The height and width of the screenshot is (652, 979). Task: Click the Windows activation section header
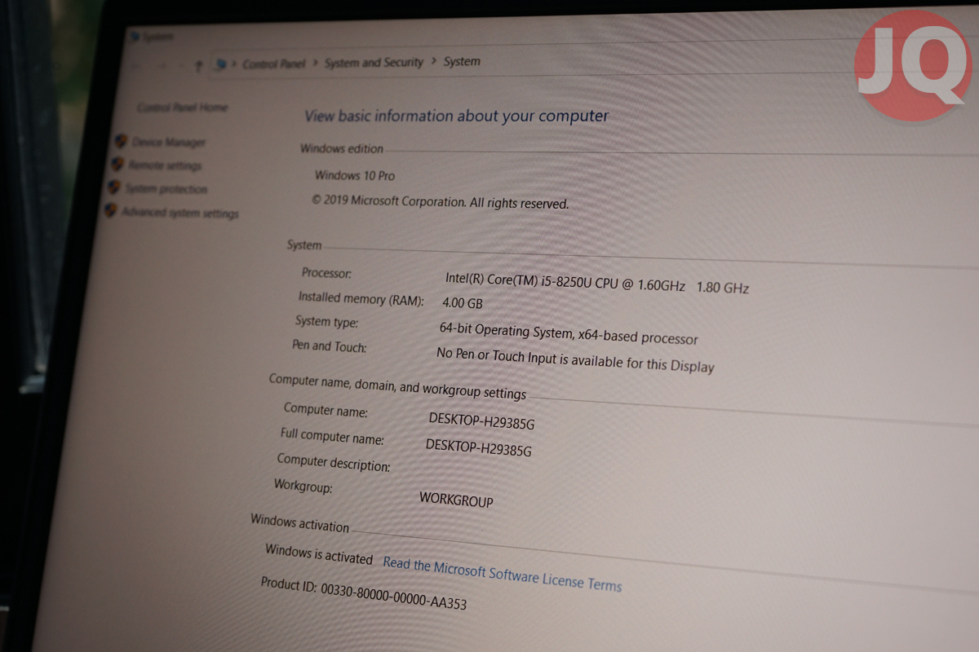[299, 522]
